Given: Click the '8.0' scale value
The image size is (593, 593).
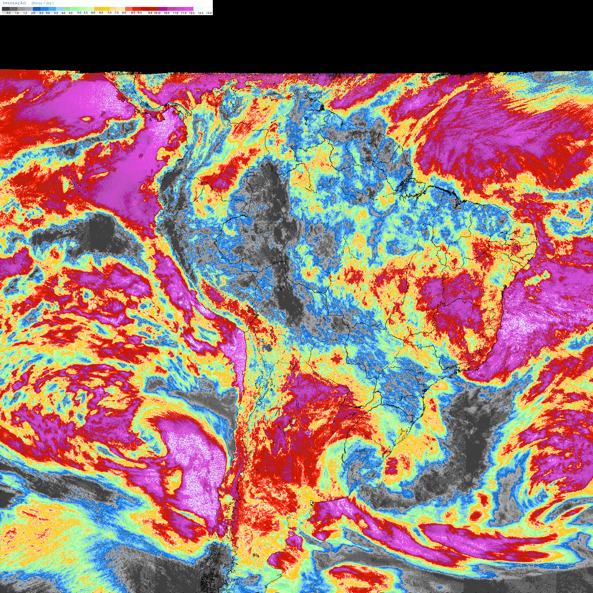Looking at the screenshot, I should click(124, 13).
